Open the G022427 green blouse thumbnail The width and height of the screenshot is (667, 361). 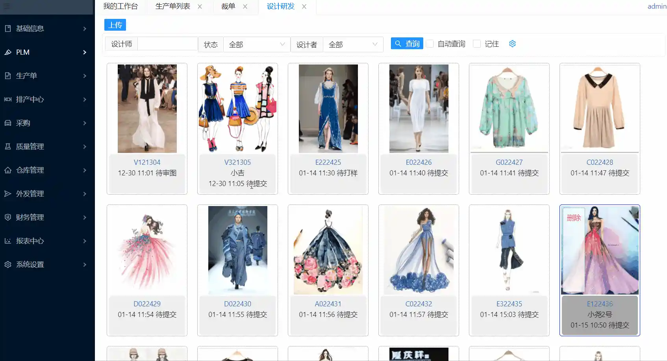[509, 109]
